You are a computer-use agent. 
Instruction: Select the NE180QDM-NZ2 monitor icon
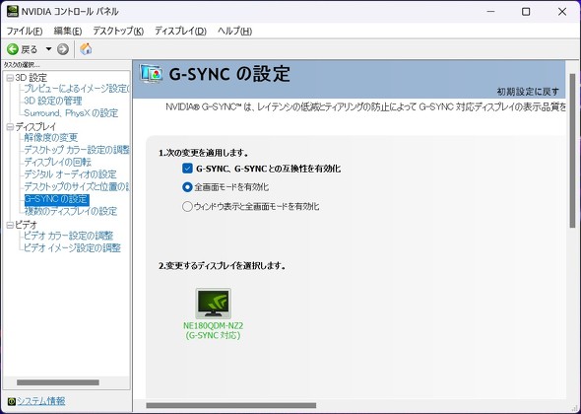(x=213, y=304)
